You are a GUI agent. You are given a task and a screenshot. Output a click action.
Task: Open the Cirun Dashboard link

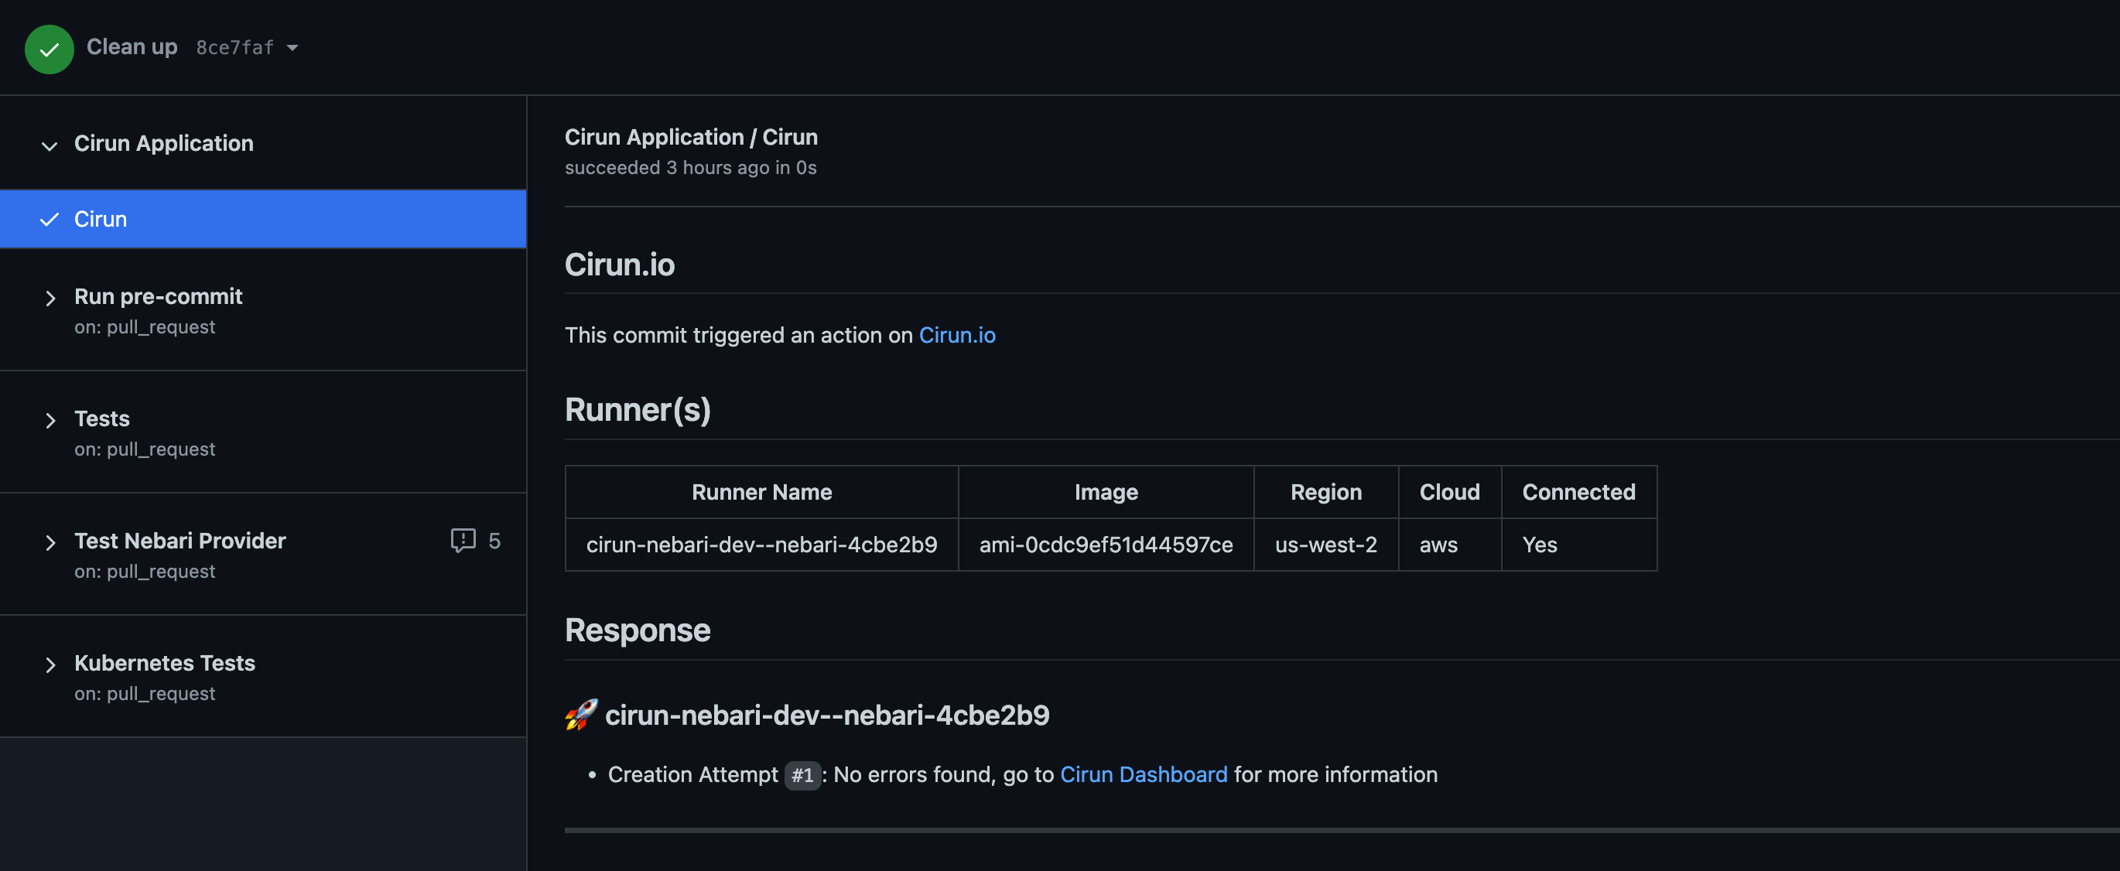pyautogui.click(x=1143, y=774)
